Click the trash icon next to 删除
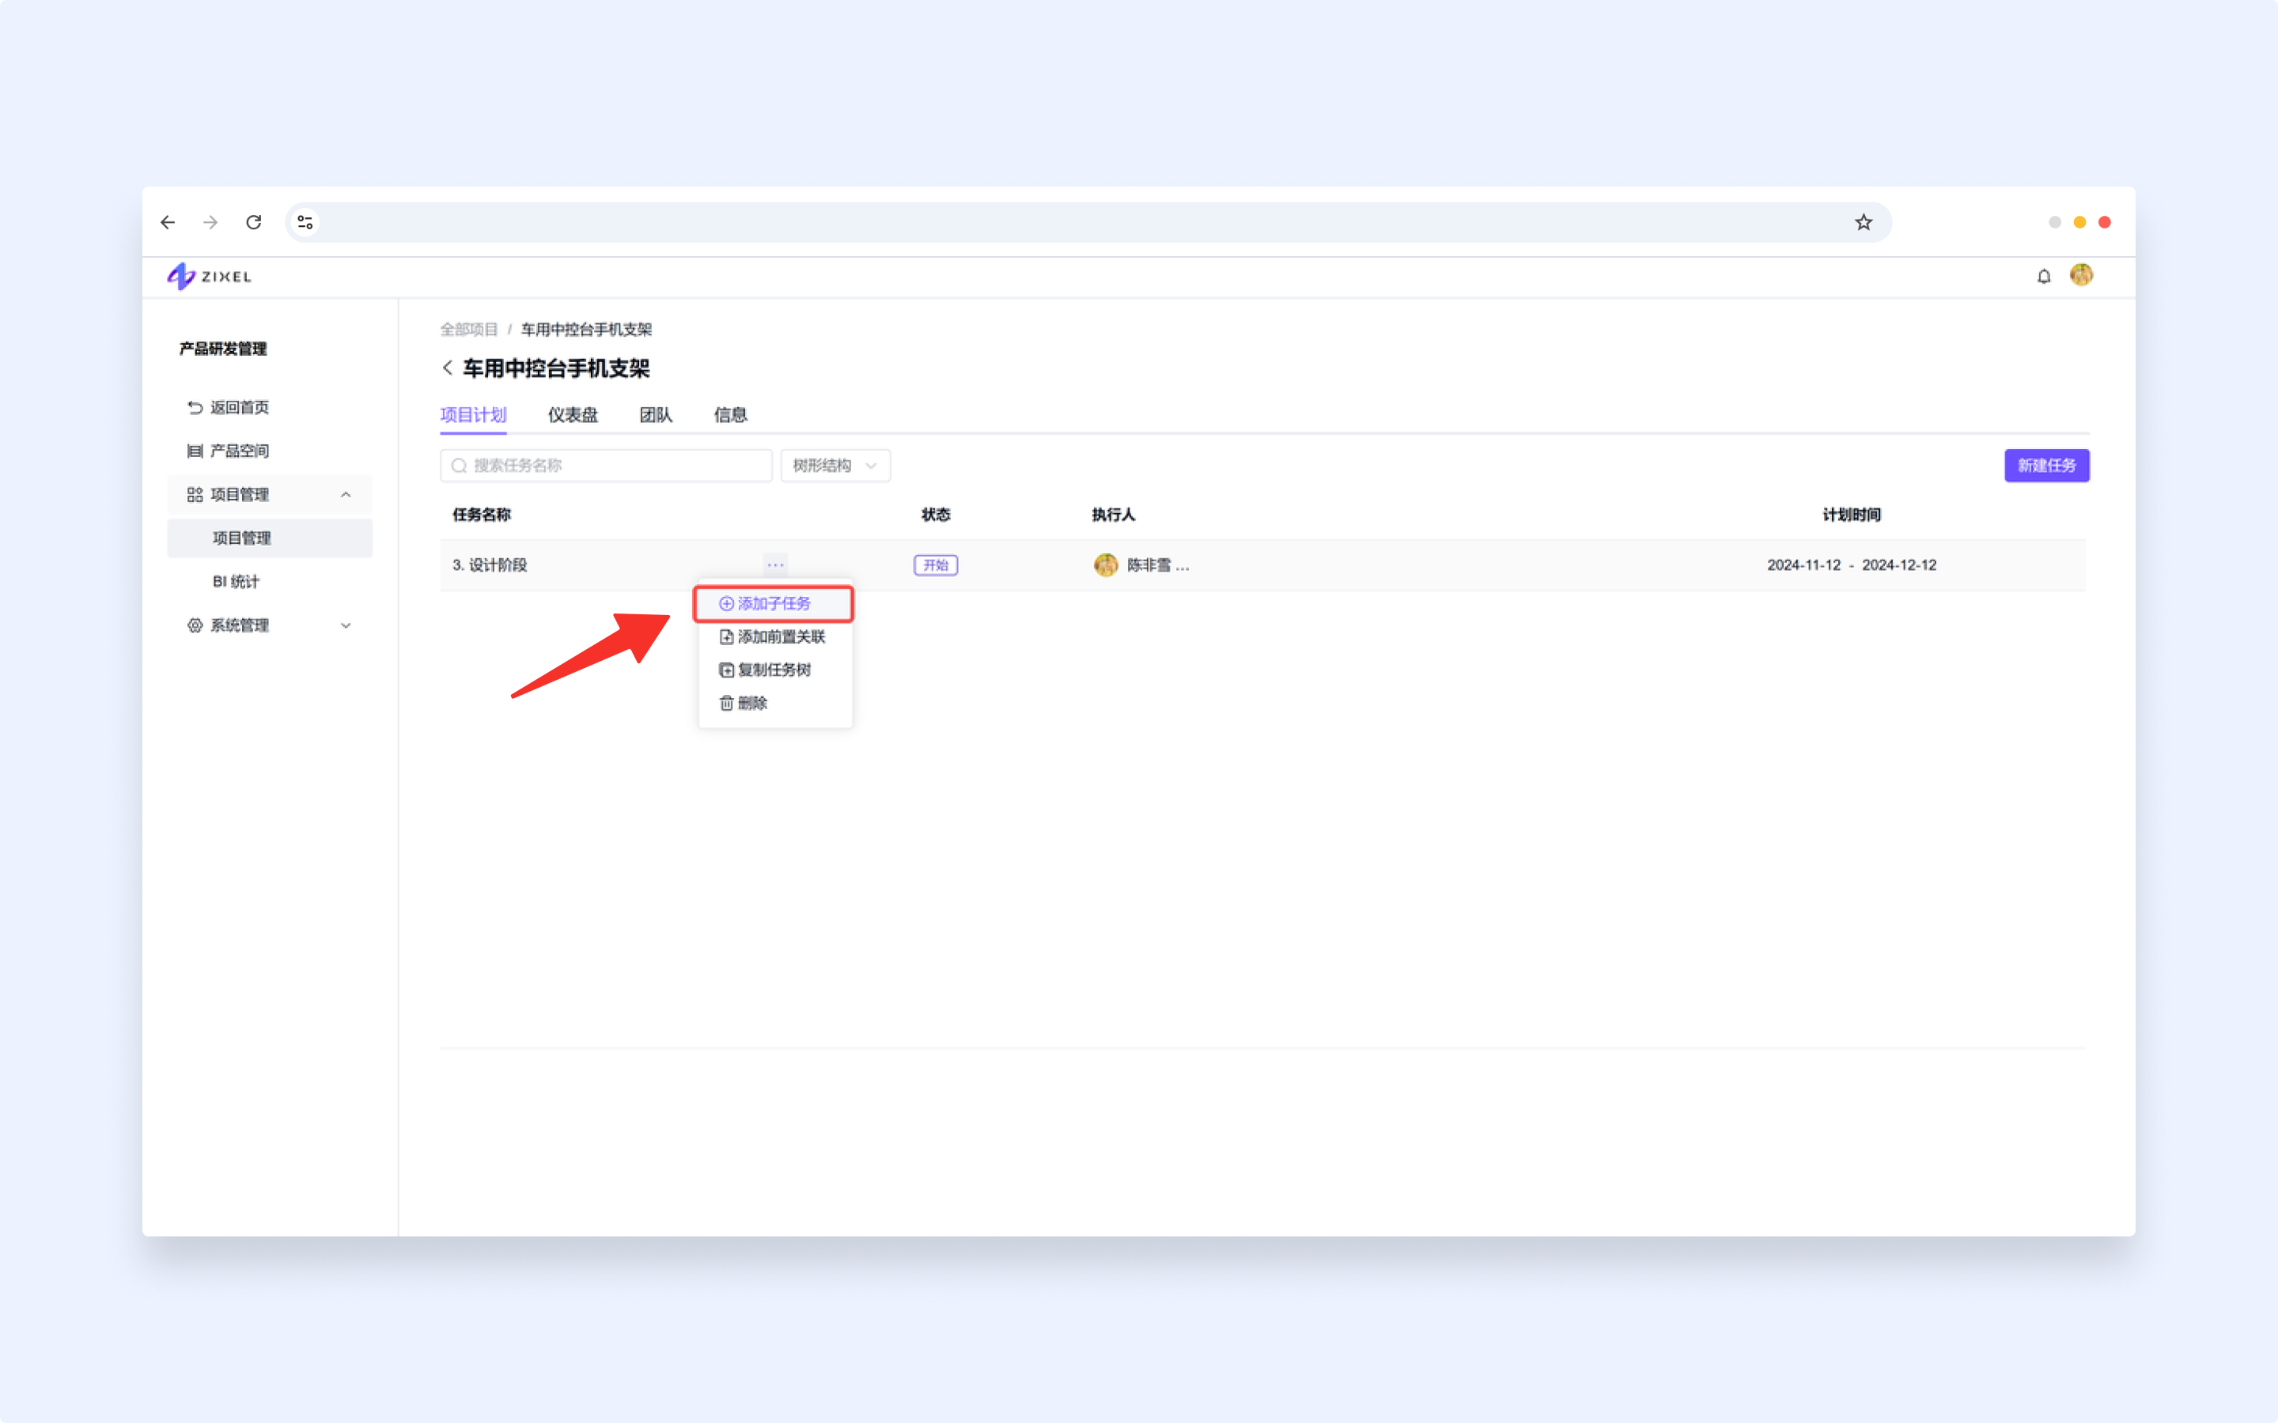The image size is (2278, 1423). pos(726,703)
